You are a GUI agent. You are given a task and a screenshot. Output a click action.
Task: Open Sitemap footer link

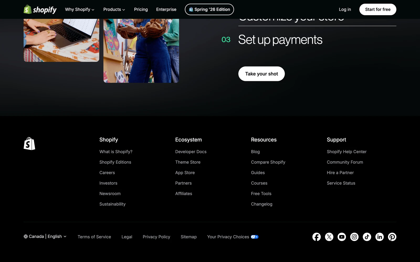click(189, 237)
